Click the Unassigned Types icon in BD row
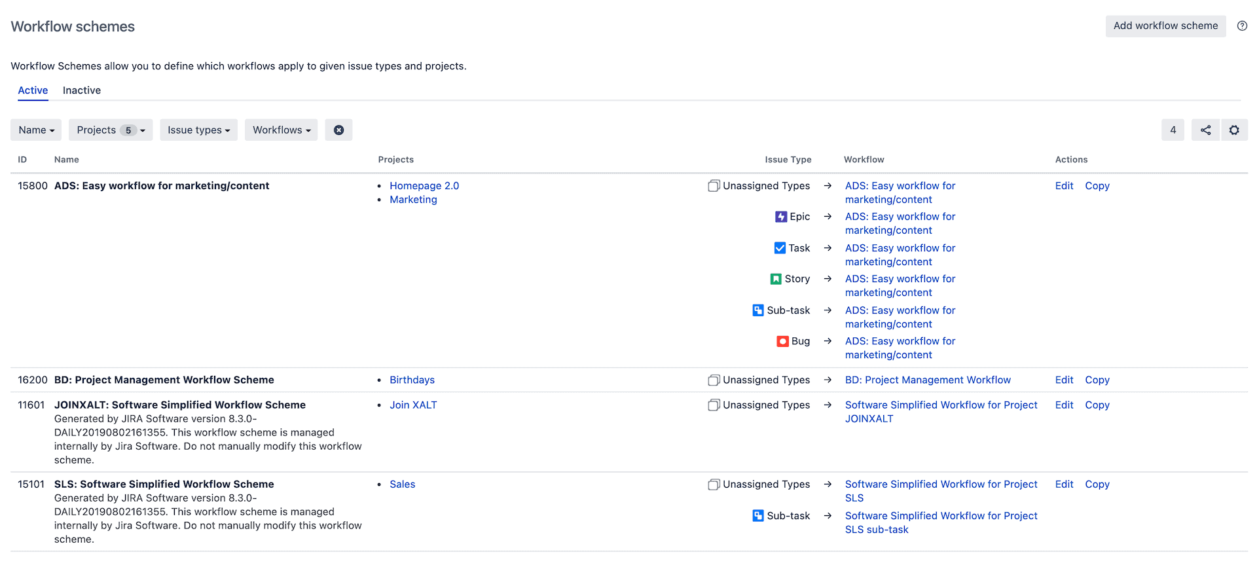 (x=714, y=380)
